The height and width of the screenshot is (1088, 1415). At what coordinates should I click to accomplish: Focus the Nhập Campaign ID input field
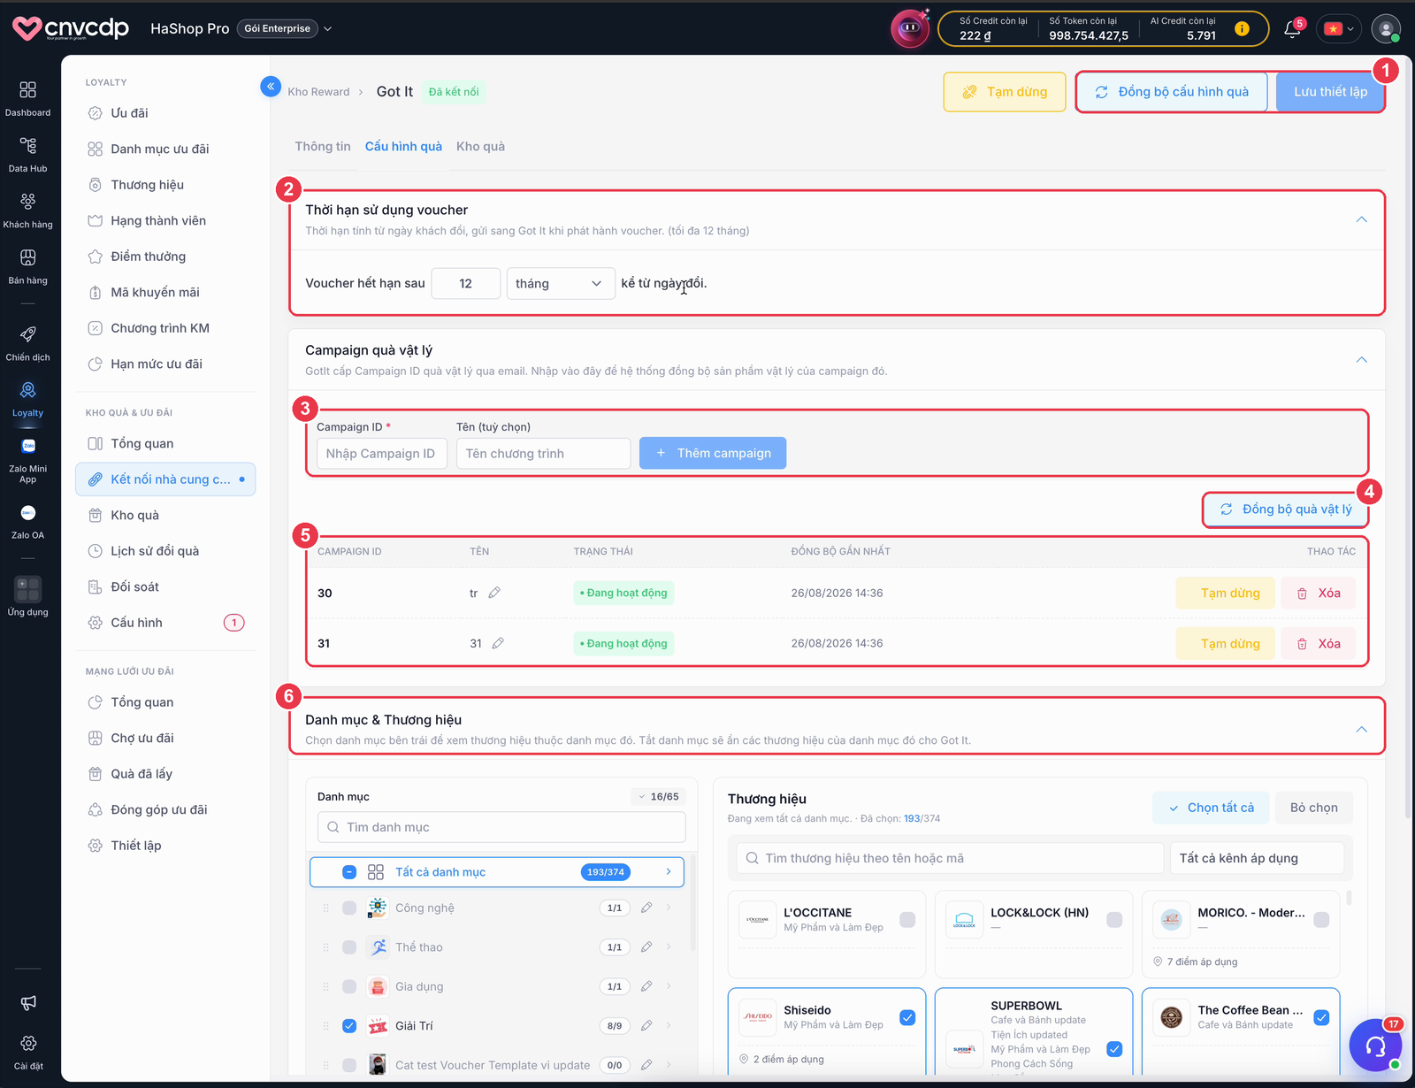coord(382,454)
